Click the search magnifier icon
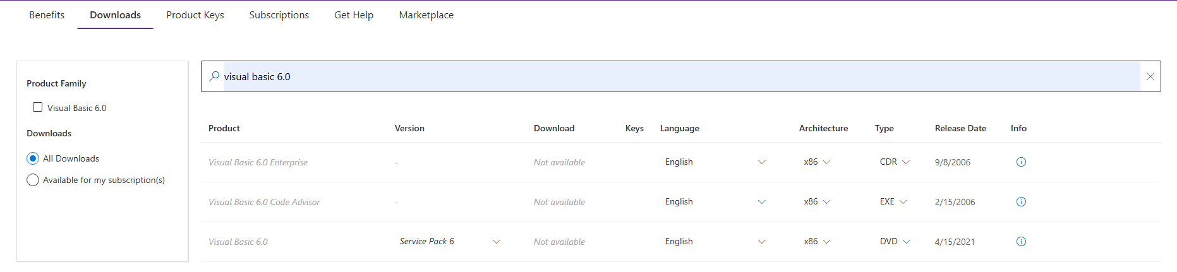This screenshot has height=272, width=1177. (x=214, y=76)
